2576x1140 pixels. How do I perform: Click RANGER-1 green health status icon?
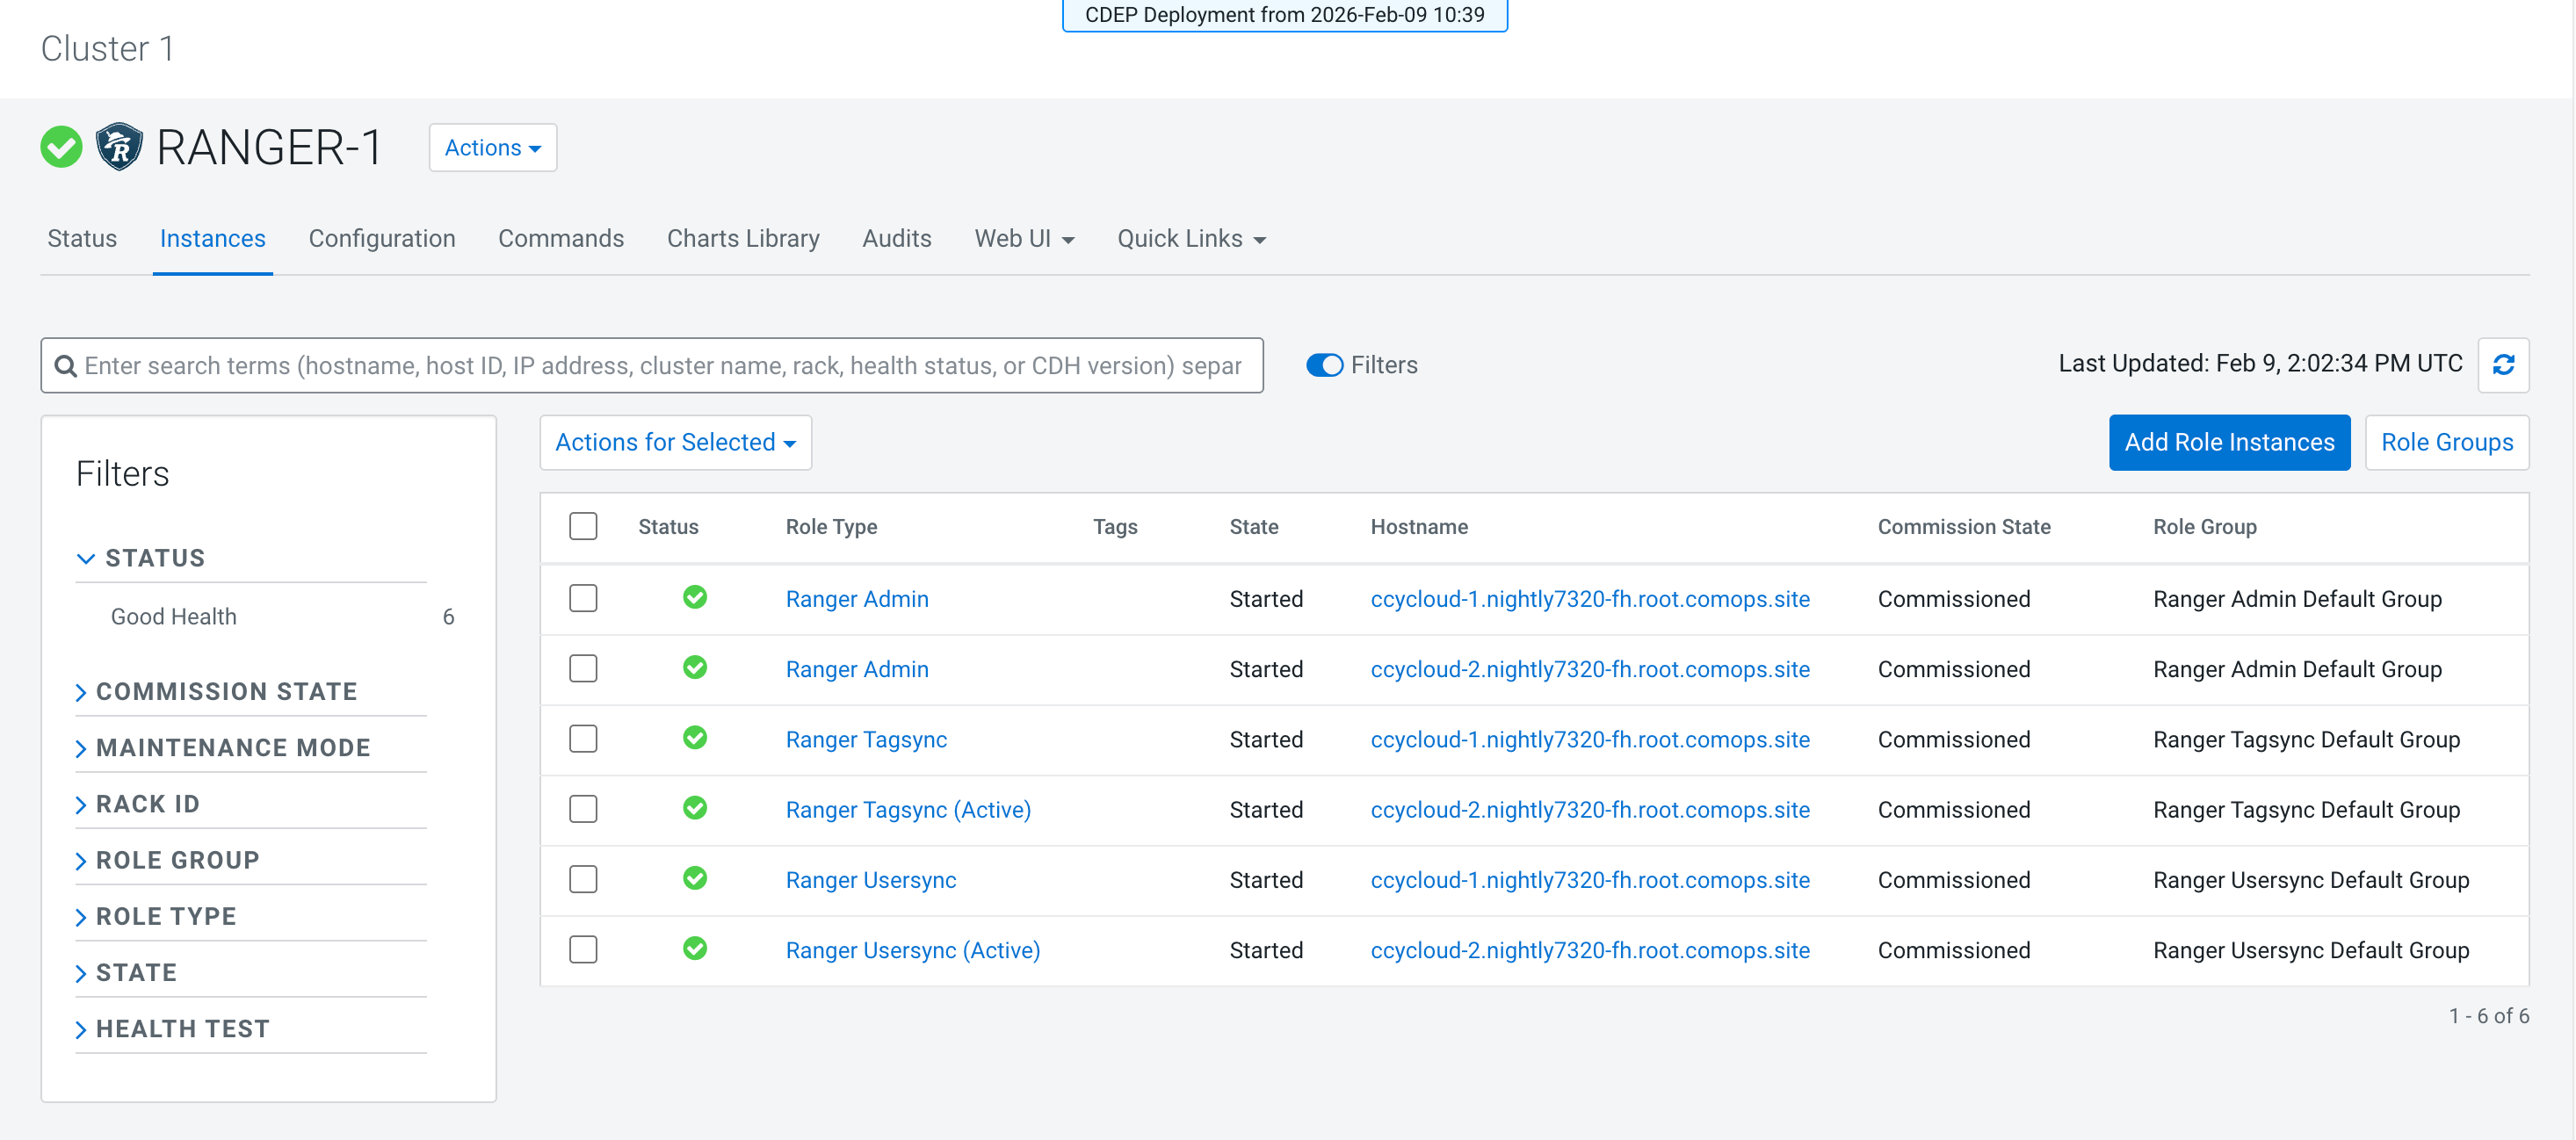(61, 147)
